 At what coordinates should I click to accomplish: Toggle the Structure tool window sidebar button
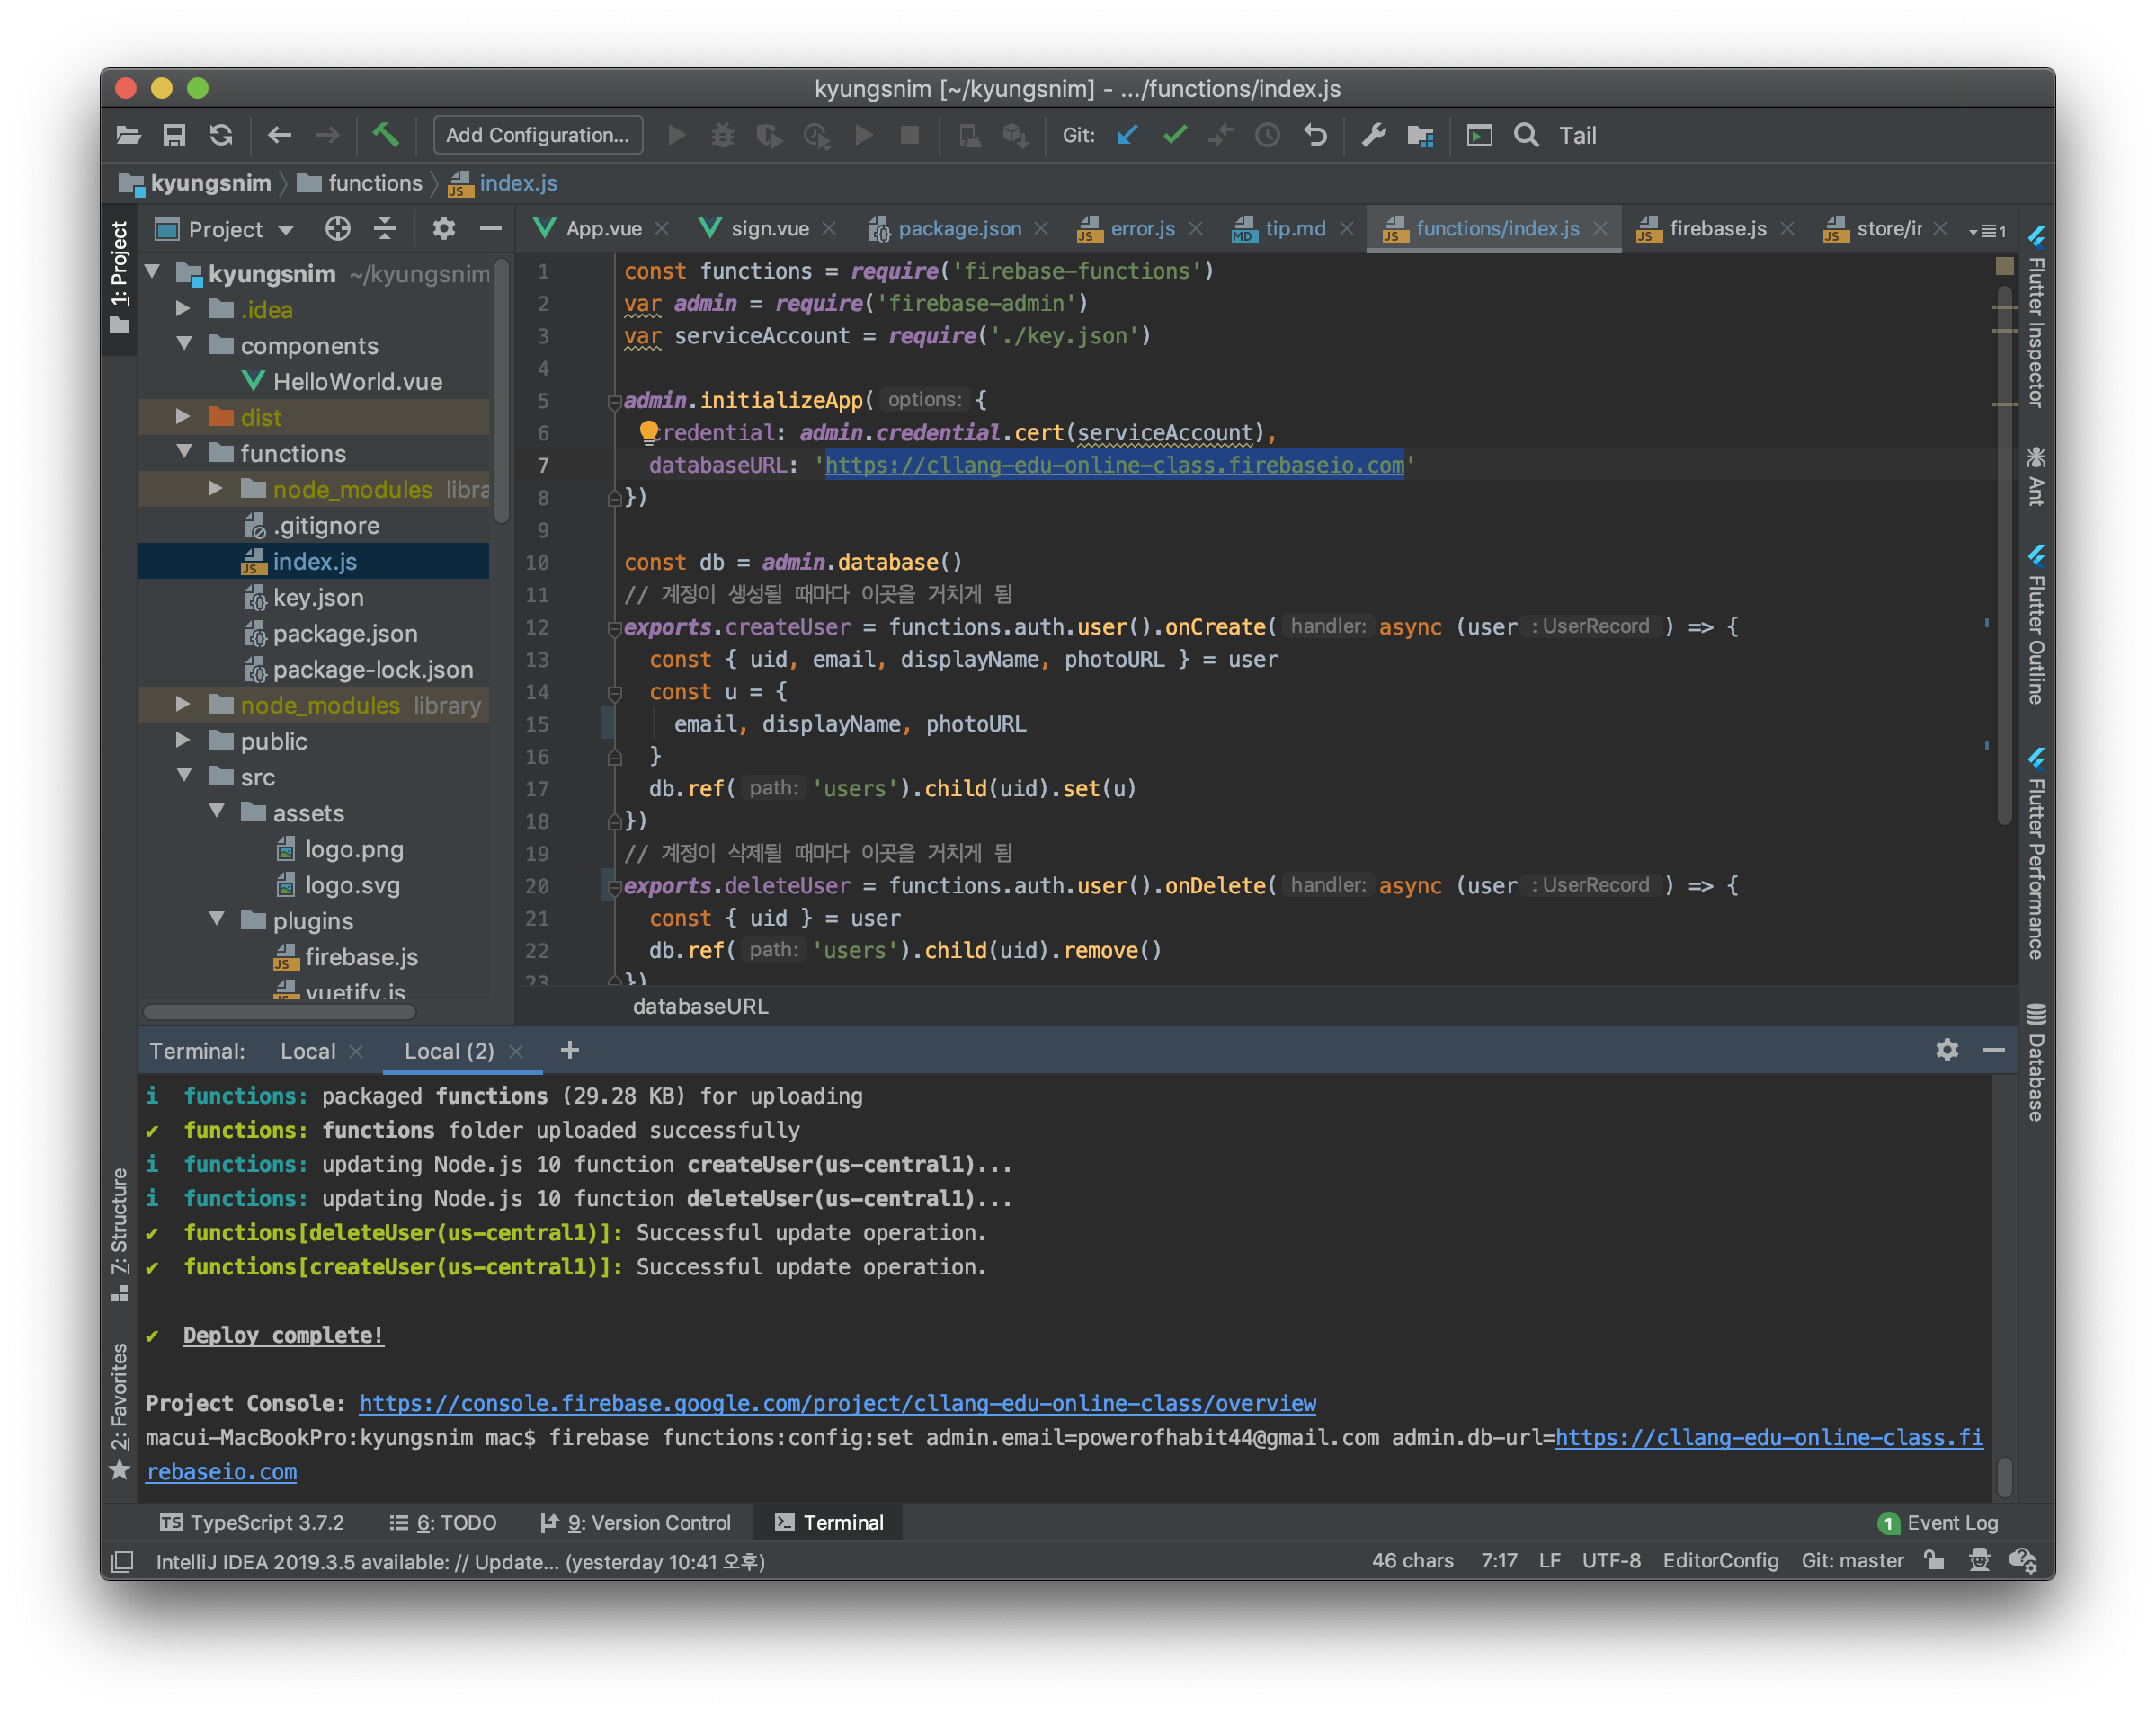(x=120, y=1232)
